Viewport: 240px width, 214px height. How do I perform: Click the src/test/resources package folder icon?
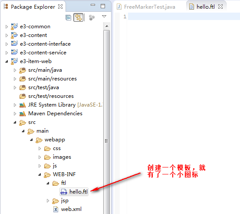23,96
